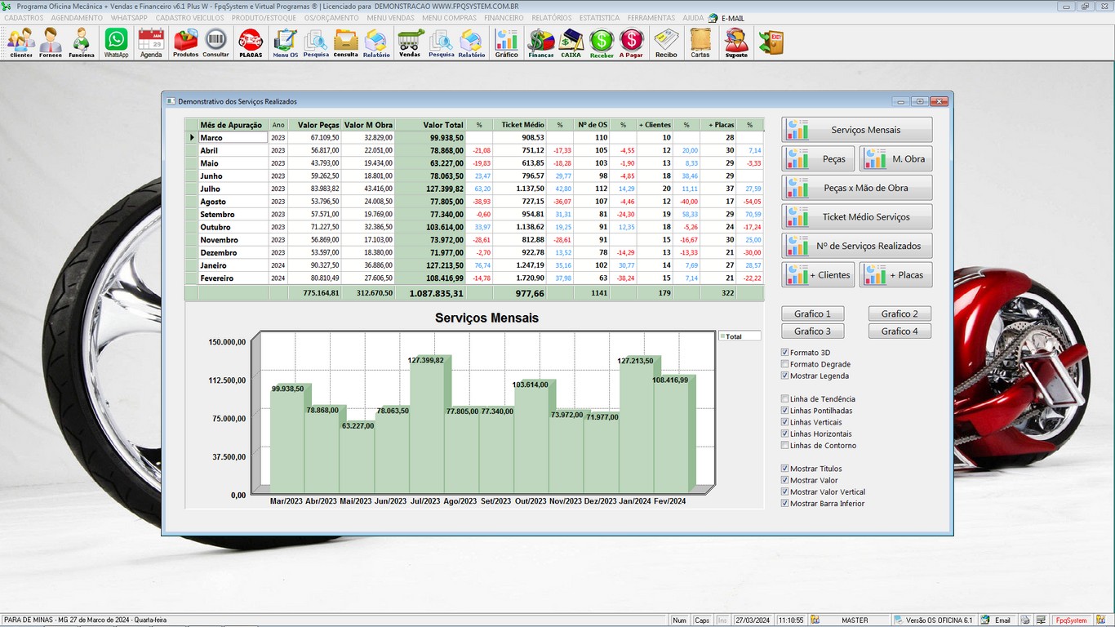
Task: Click the Relatório icon beside Gráfico
Action: click(x=472, y=42)
